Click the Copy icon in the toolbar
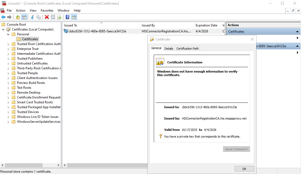 tap(39, 17)
